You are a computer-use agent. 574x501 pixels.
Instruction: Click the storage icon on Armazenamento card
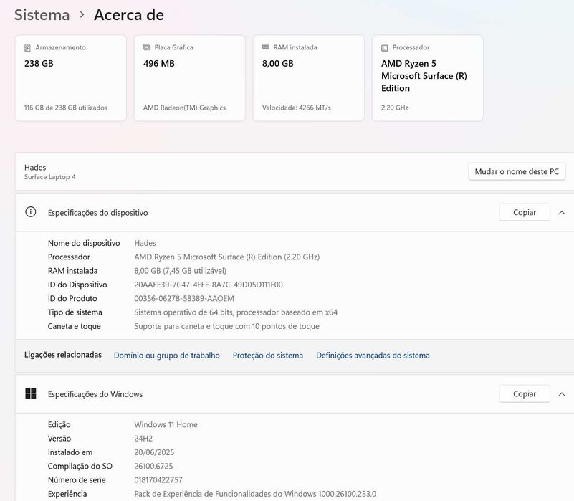click(28, 48)
